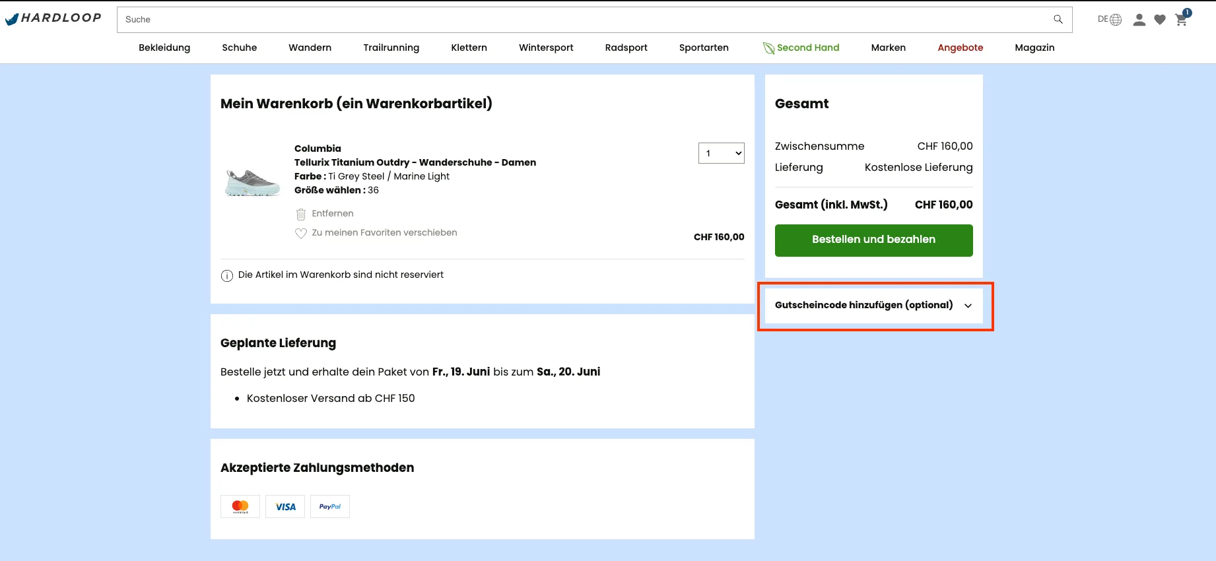The height and width of the screenshot is (561, 1216).
Task: Click the PayPal payment logo
Action: point(330,507)
